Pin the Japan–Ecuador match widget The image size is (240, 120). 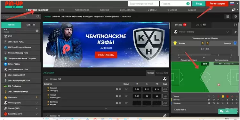[x=236, y=32]
